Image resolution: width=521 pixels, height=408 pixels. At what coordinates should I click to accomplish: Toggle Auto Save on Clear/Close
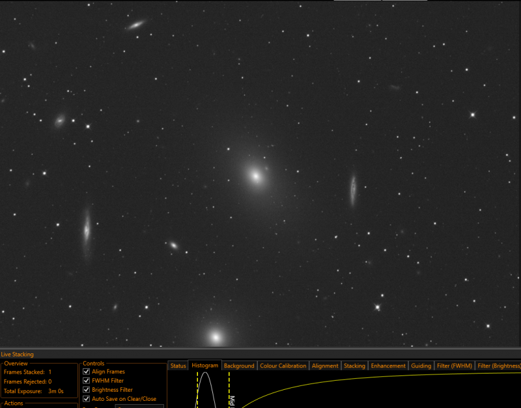87,399
